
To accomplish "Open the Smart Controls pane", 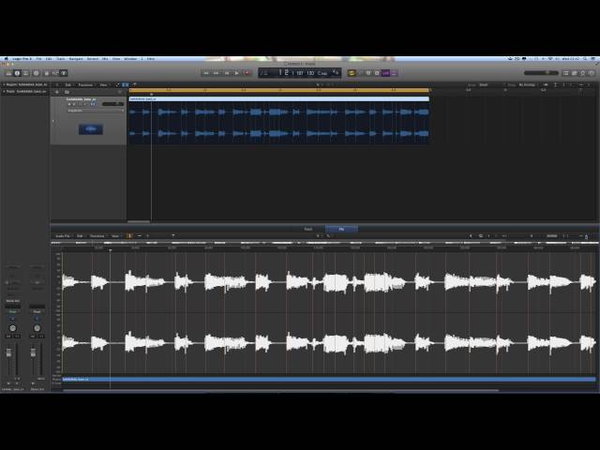I will (47, 73).
